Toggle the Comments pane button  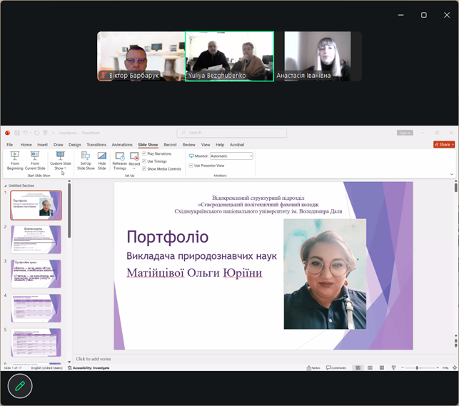coord(336,367)
